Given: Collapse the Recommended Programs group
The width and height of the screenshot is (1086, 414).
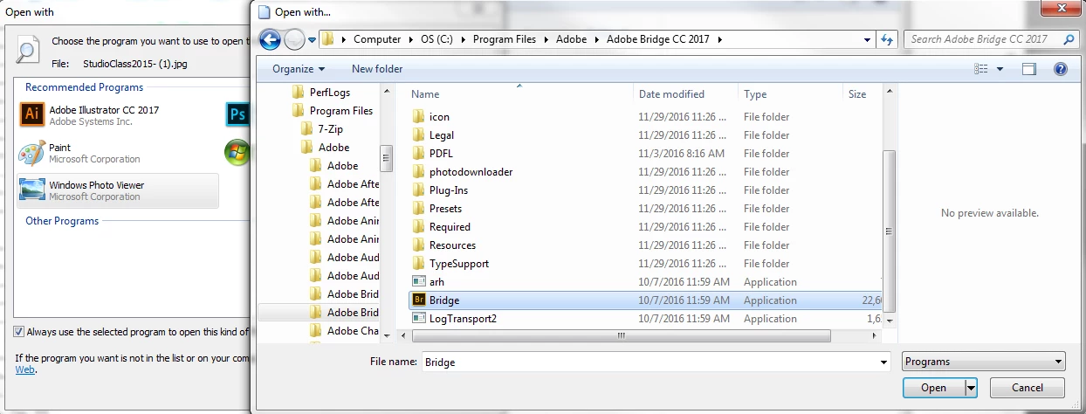Looking at the screenshot, I should [x=84, y=87].
